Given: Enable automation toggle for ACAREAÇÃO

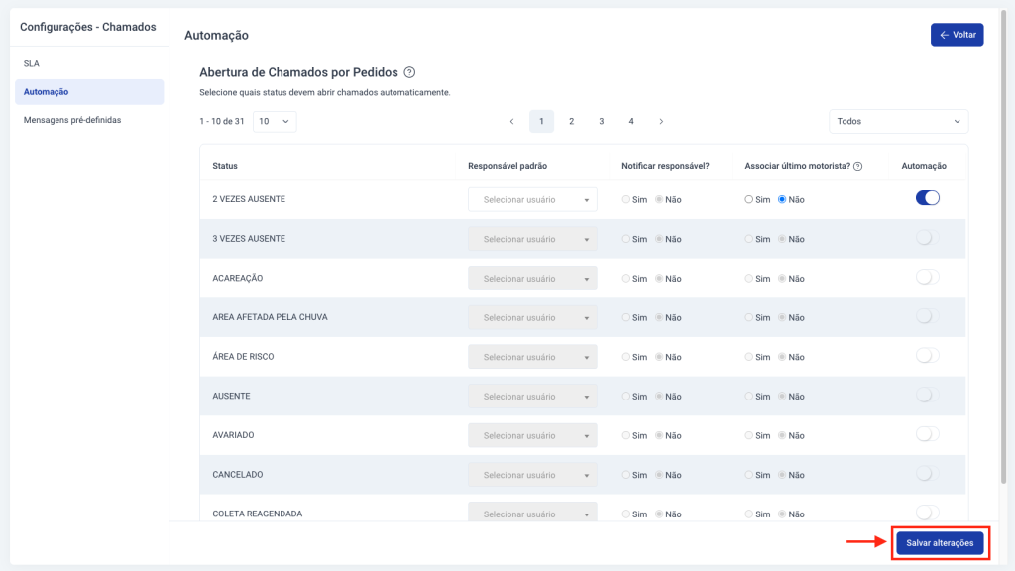Looking at the screenshot, I should (x=927, y=278).
